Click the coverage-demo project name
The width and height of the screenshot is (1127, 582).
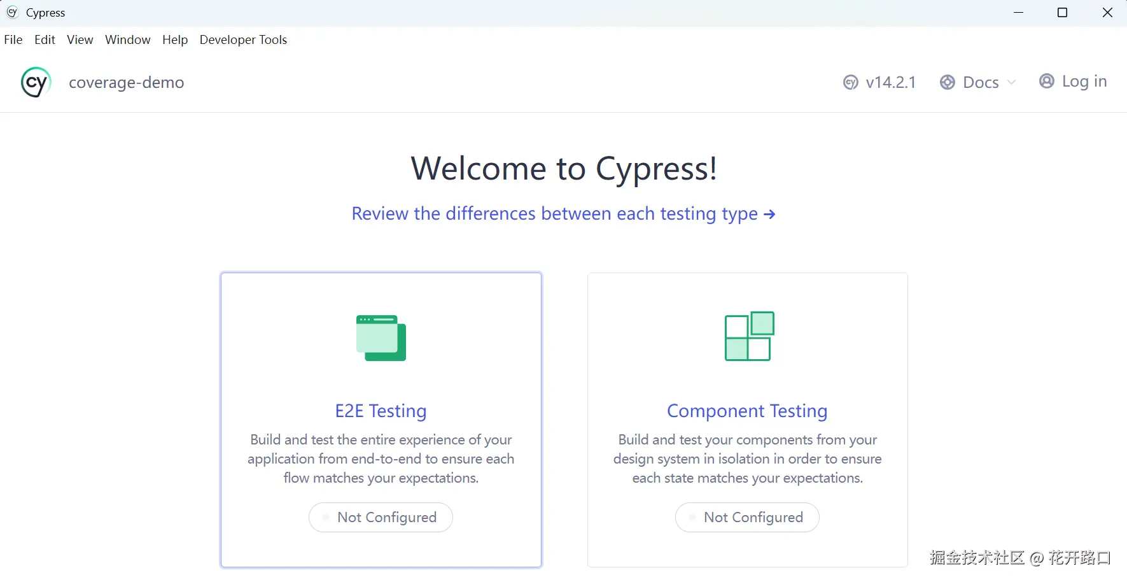(127, 82)
